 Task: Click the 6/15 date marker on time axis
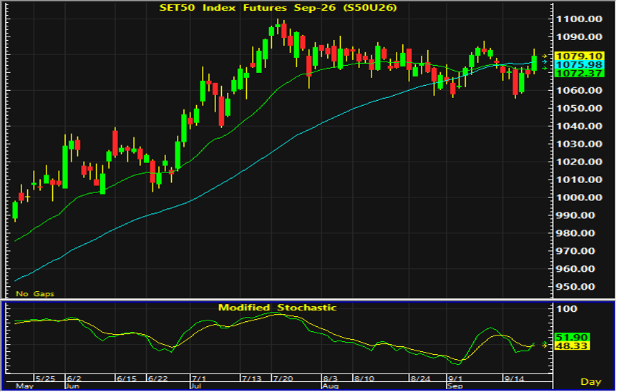point(127,378)
